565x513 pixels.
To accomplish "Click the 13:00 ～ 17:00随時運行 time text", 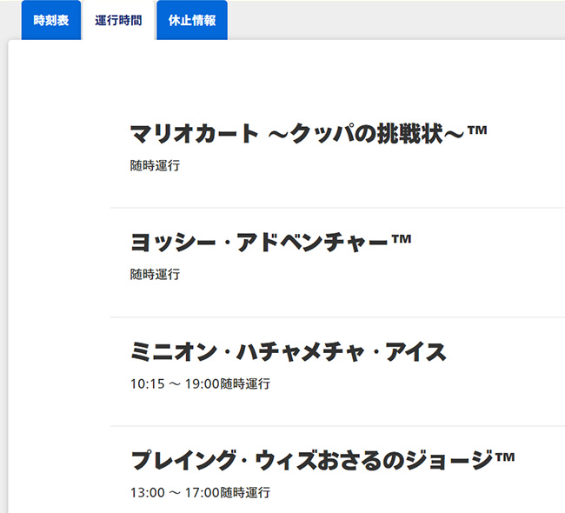I will click(x=200, y=492).
